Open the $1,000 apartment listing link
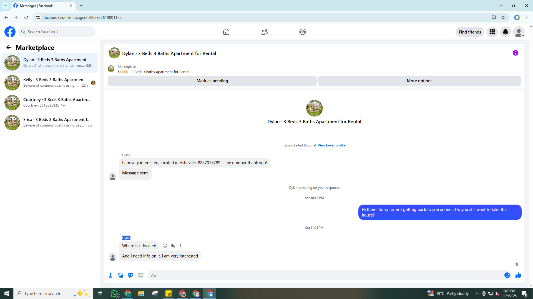 (153, 72)
